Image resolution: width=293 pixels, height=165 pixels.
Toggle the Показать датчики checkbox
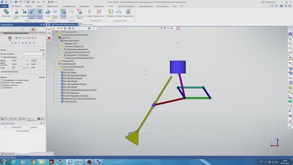(x=1, y=85)
